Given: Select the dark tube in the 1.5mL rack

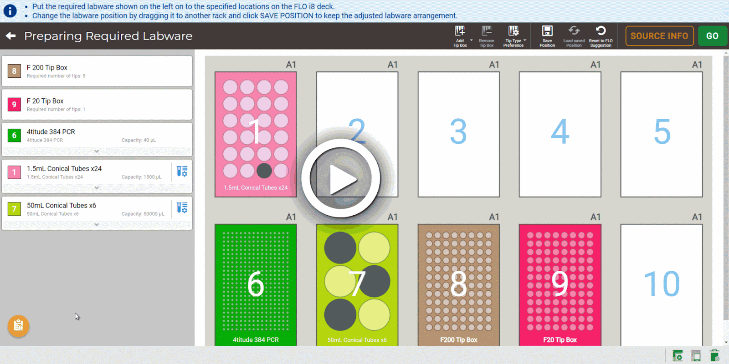Looking at the screenshot, I should coord(264,171).
